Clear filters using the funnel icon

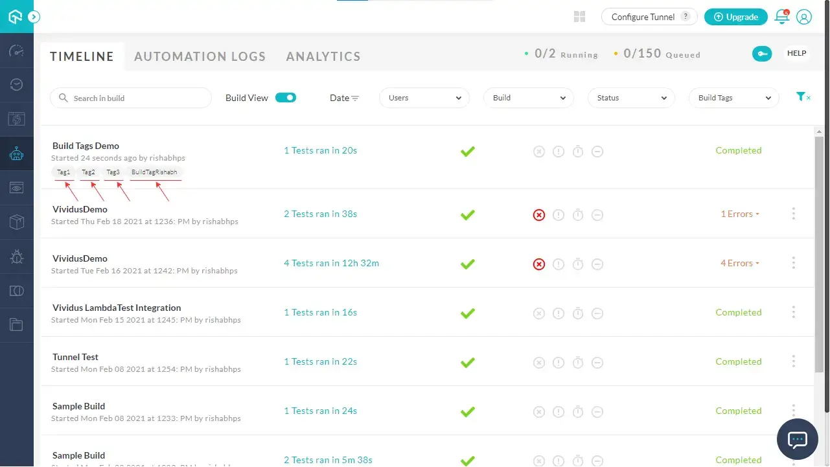803,97
